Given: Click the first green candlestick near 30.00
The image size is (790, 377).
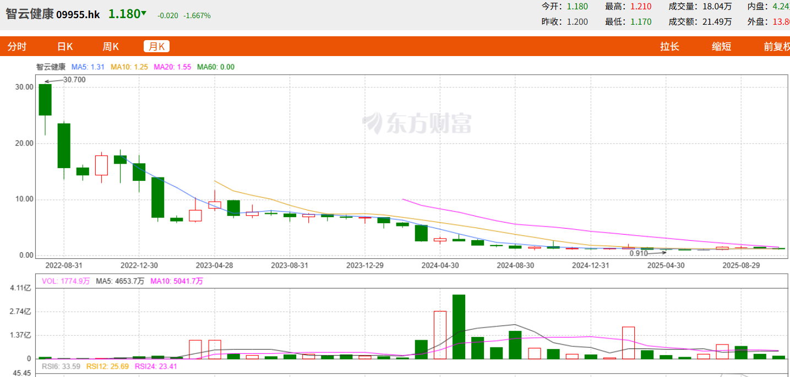Looking at the screenshot, I should (45, 99).
